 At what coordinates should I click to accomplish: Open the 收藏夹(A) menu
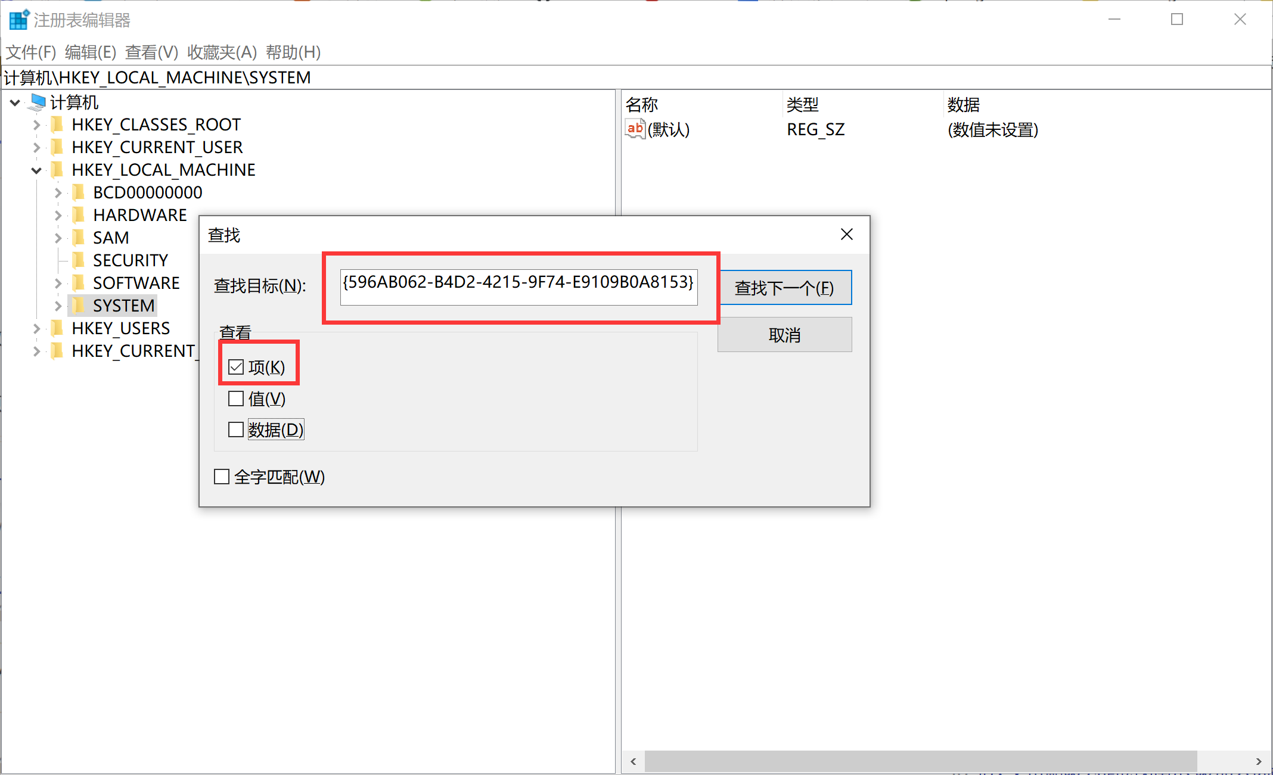click(x=222, y=52)
